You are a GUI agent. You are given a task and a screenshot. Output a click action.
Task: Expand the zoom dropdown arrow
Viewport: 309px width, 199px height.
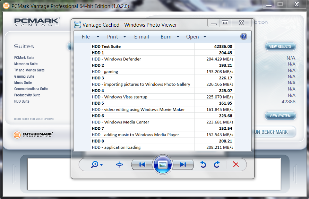(x=102, y=165)
